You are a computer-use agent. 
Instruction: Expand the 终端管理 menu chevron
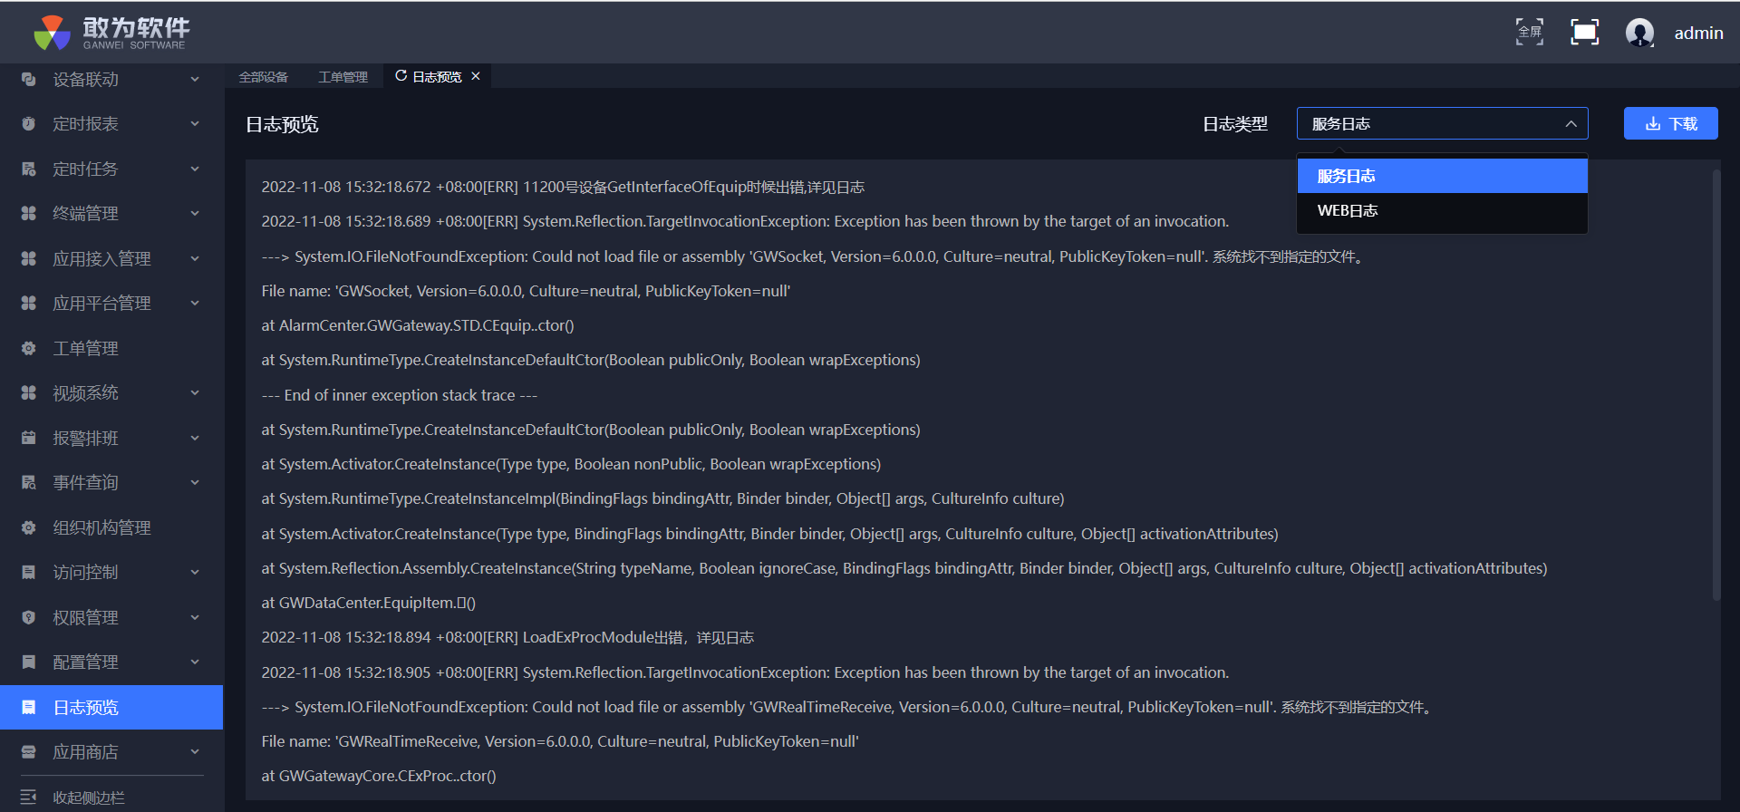tap(195, 214)
